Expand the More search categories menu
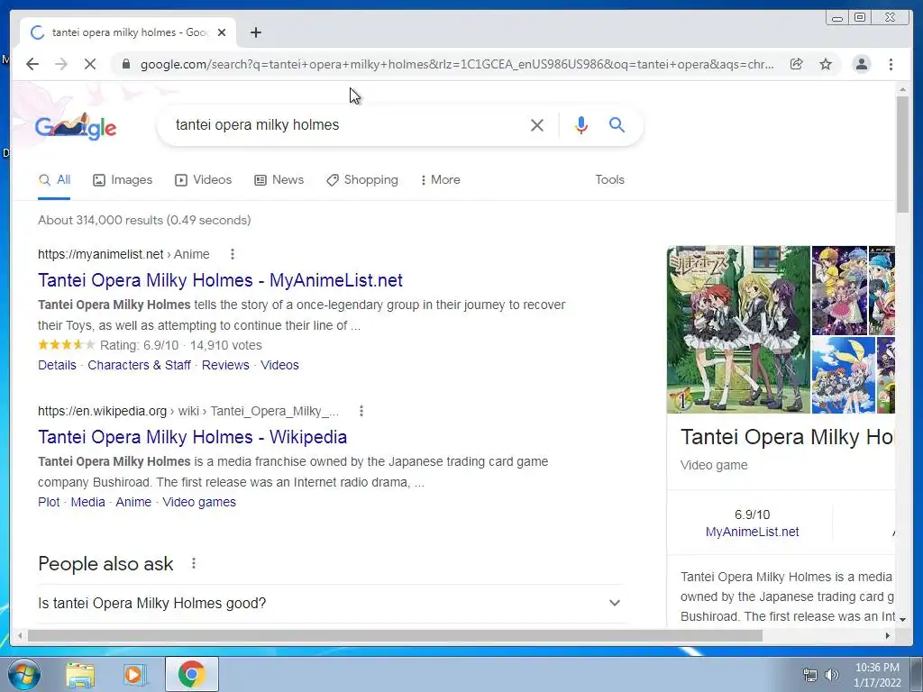 pyautogui.click(x=440, y=180)
